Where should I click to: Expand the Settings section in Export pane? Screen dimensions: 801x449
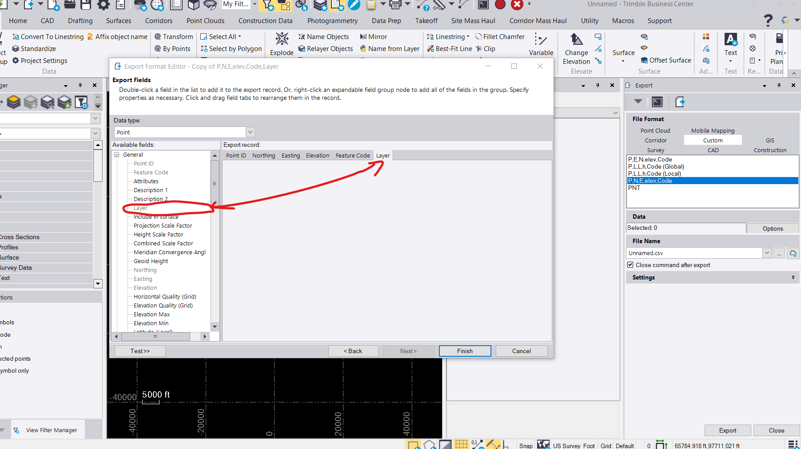(x=793, y=277)
